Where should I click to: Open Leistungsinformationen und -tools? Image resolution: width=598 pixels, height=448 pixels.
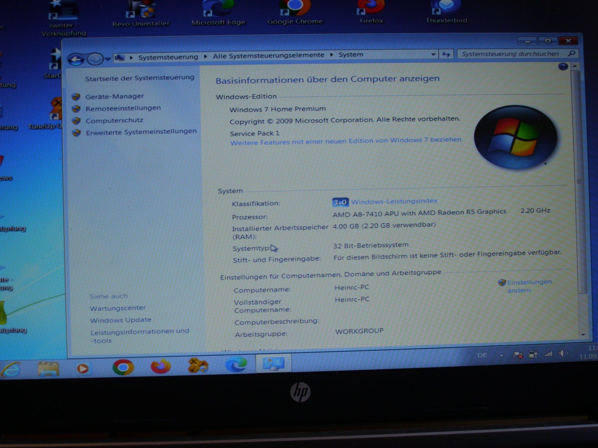pos(140,336)
